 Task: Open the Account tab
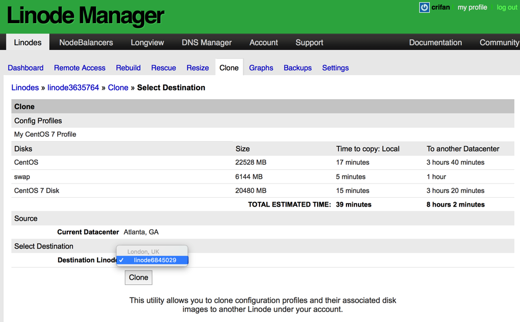click(x=264, y=42)
